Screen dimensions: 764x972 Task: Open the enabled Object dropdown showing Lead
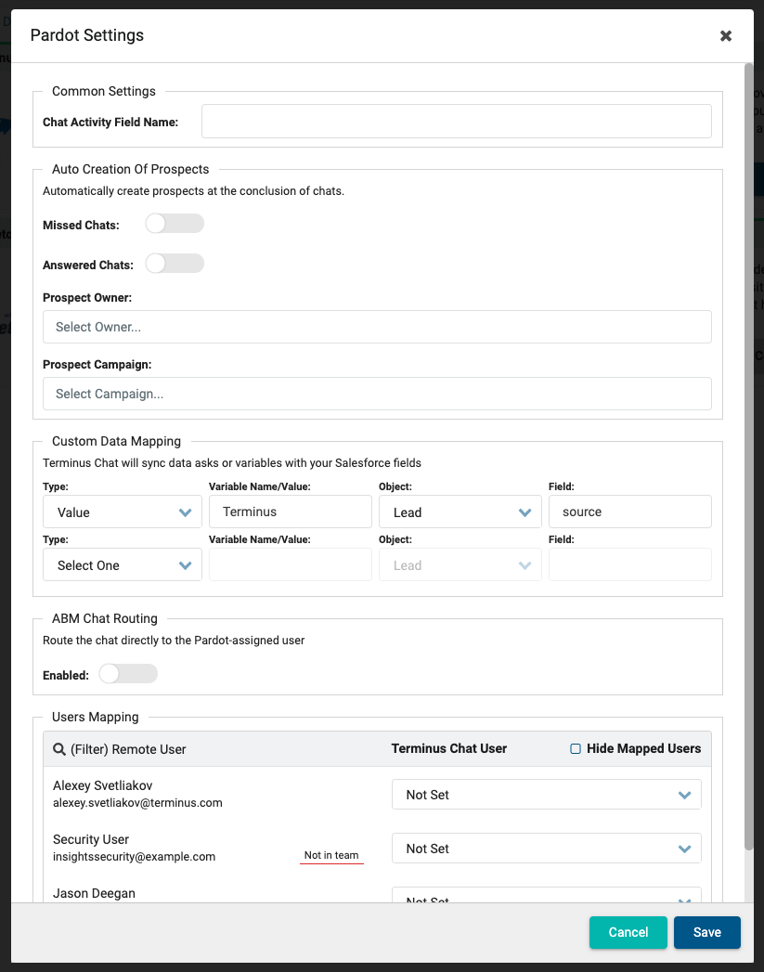(460, 512)
